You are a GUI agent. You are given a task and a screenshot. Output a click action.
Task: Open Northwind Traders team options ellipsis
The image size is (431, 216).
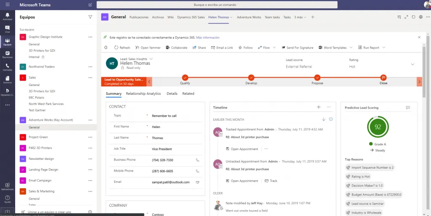tap(90, 67)
